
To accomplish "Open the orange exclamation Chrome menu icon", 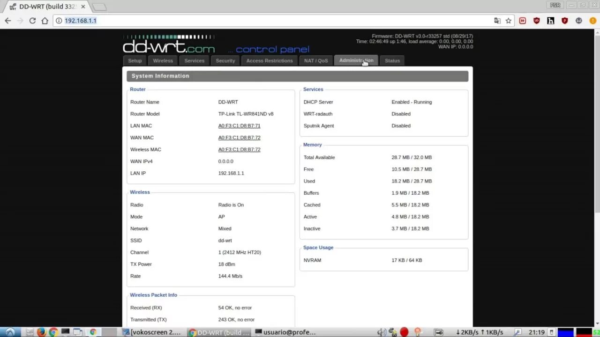I will [593, 21].
